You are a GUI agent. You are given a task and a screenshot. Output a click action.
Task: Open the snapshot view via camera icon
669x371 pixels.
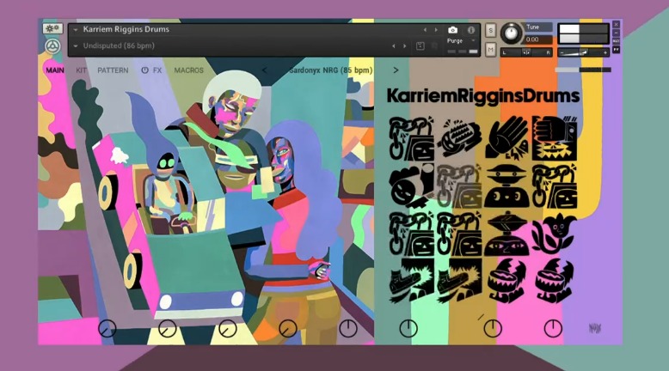pos(452,30)
